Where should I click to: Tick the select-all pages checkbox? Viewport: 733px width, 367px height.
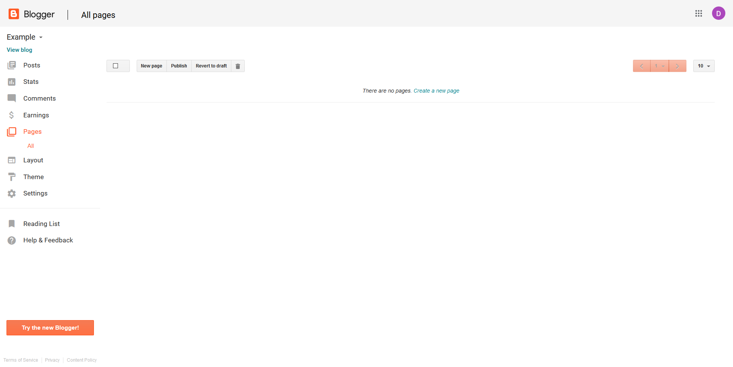click(x=116, y=66)
